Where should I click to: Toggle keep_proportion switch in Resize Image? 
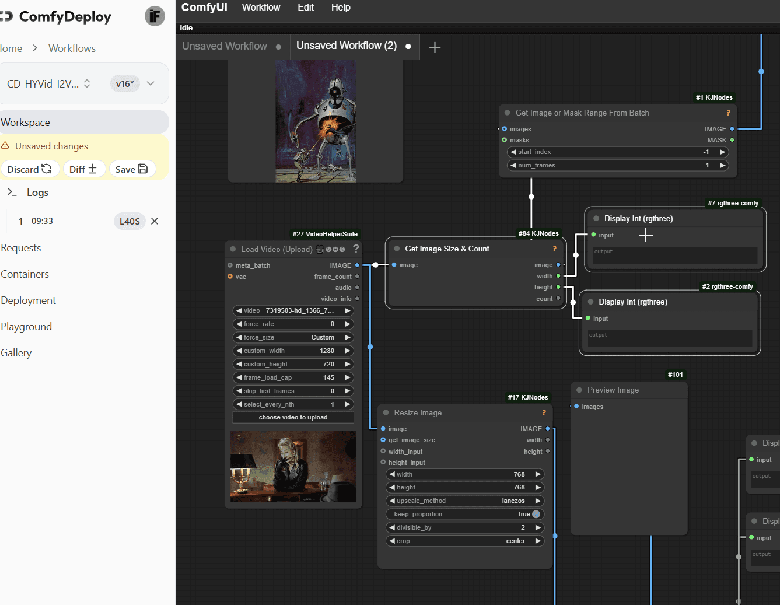pos(536,514)
